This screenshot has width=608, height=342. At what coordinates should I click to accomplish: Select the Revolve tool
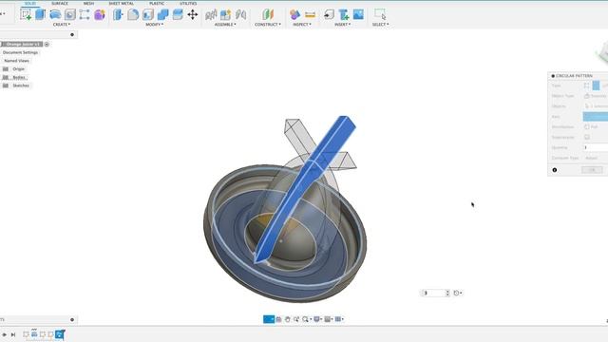[55, 15]
